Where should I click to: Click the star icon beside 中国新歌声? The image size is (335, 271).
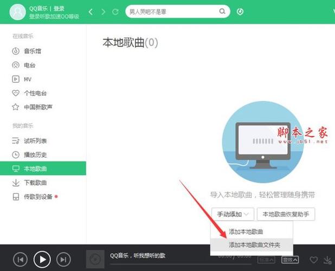click(x=16, y=107)
